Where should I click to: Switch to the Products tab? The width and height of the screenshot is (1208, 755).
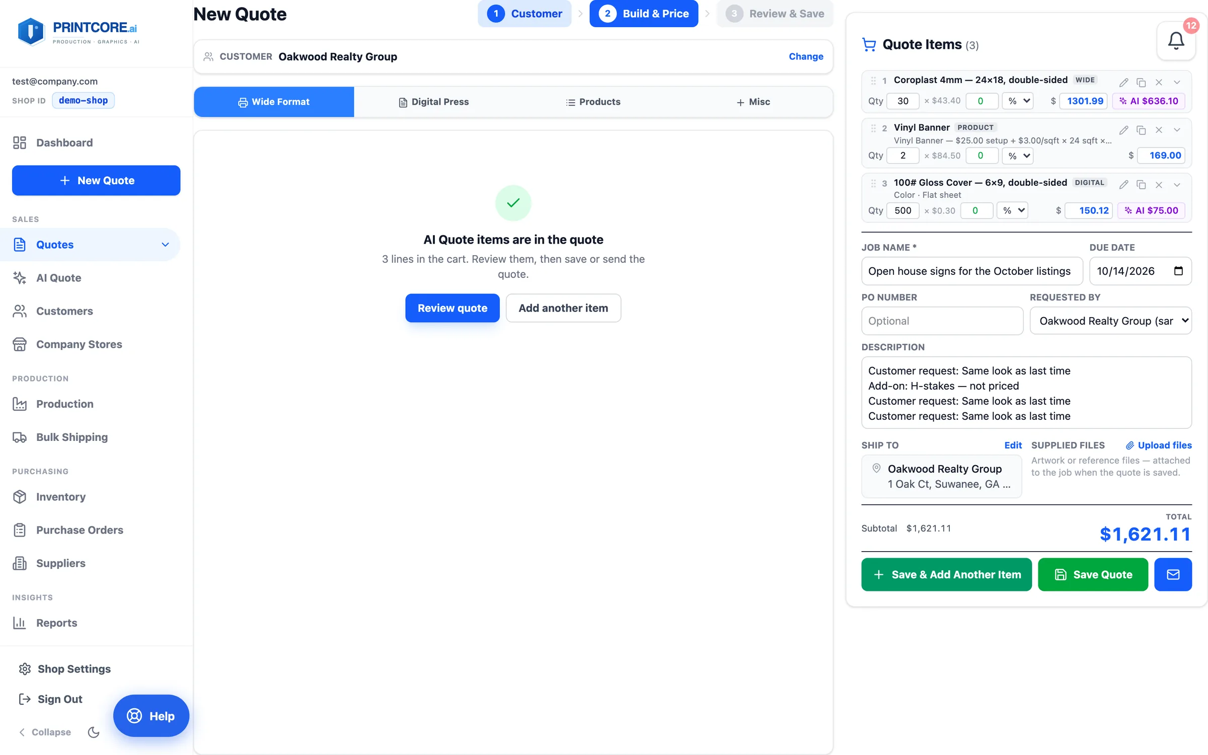click(x=593, y=102)
